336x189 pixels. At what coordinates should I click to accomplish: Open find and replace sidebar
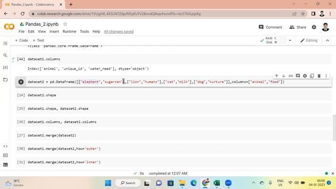[x=5, y=56]
